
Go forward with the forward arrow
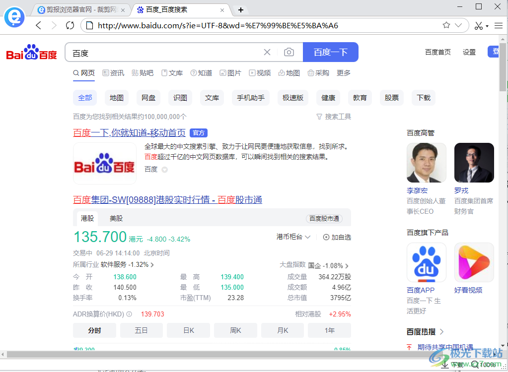pos(54,25)
